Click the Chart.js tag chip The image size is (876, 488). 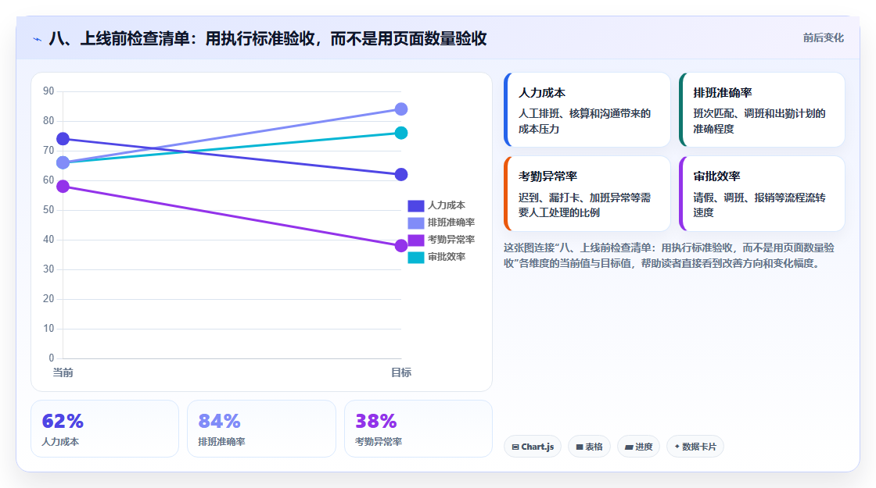coord(533,447)
